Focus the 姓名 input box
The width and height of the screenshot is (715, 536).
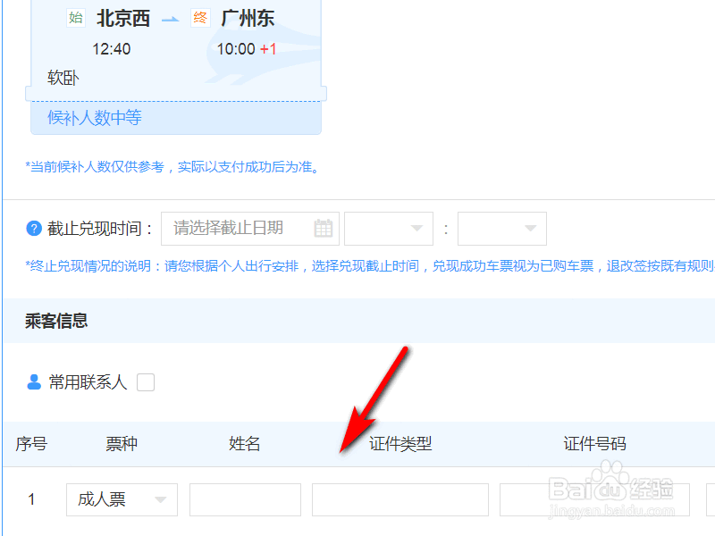[x=245, y=499]
